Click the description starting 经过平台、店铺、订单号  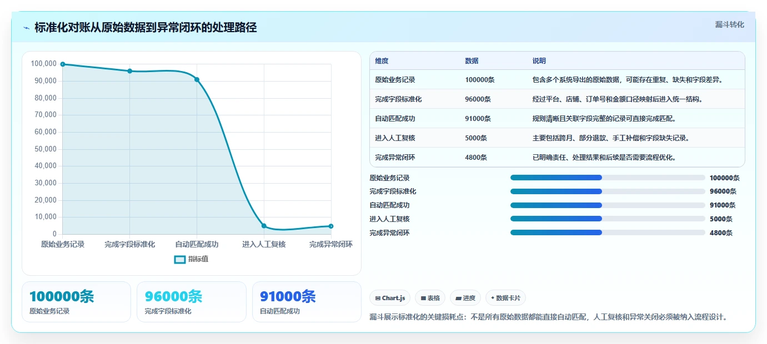pos(617,99)
